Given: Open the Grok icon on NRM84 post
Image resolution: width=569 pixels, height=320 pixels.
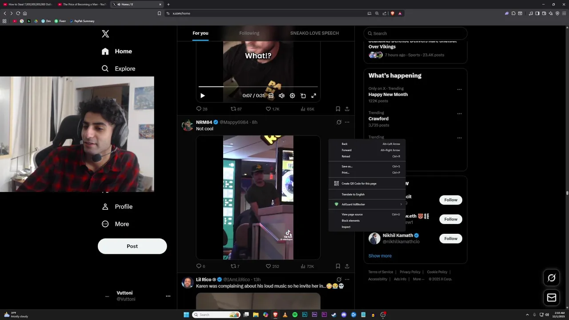Looking at the screenshot, I should [339, 122].
